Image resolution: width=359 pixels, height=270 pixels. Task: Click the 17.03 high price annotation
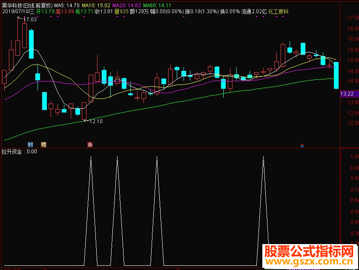(x=30, y=20)
